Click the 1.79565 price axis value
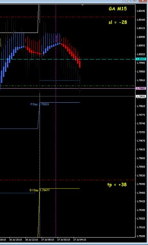Viewport: 148px width, 245px height. click(141, 167)
